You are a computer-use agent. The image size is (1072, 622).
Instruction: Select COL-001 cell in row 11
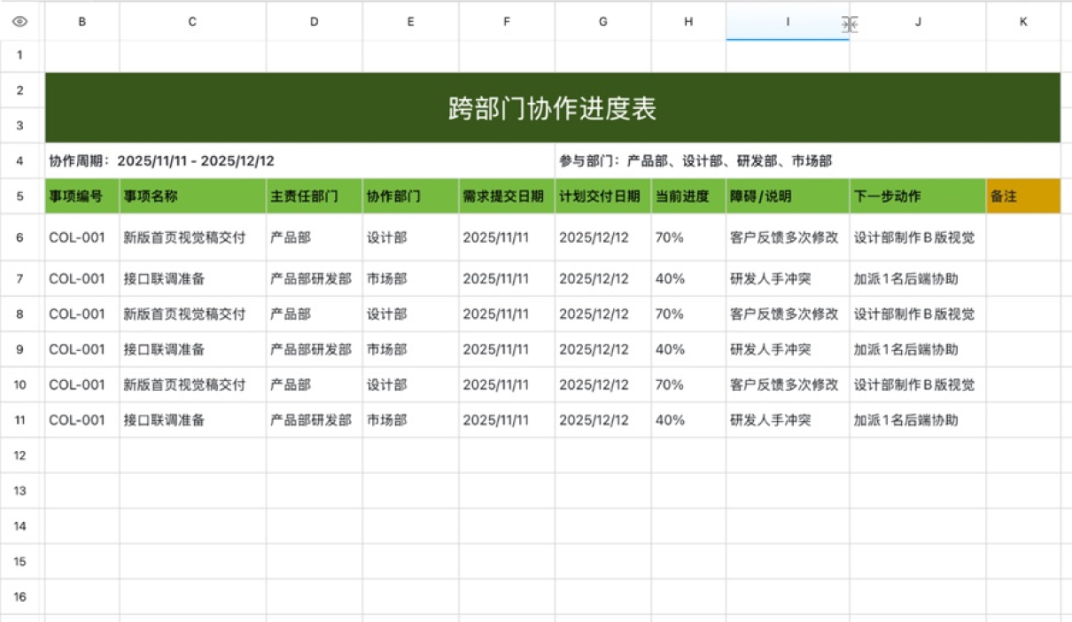pyautogui.click(x=82, y=420)
